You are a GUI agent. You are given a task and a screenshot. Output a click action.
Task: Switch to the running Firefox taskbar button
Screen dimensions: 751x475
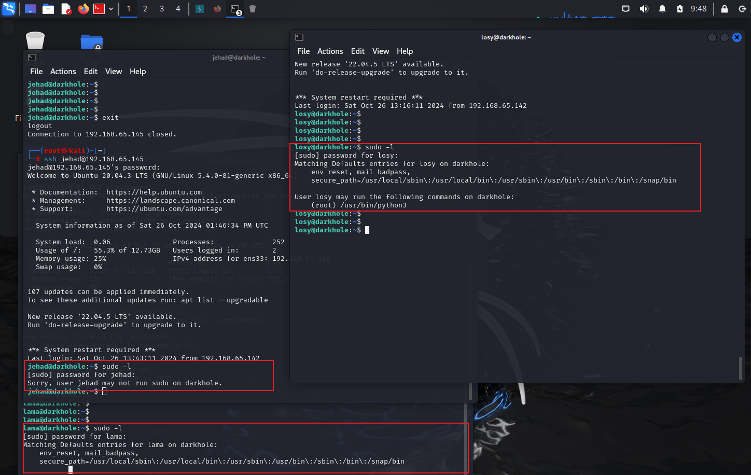coord(217,9)
